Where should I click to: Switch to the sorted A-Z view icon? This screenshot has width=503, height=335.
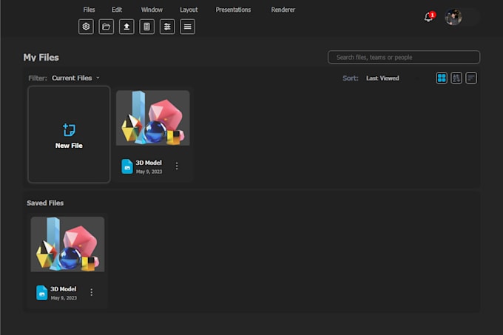(456, 78)
